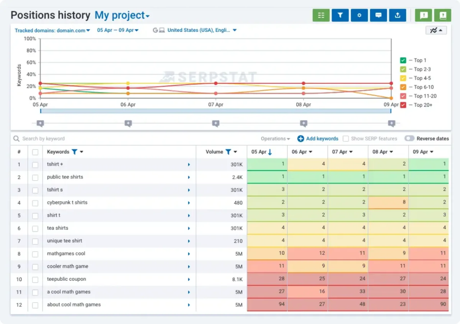This screenshot has width=460, height=324.
Task: Collapse chart with the graph toggle button
Action: point(436,30)
